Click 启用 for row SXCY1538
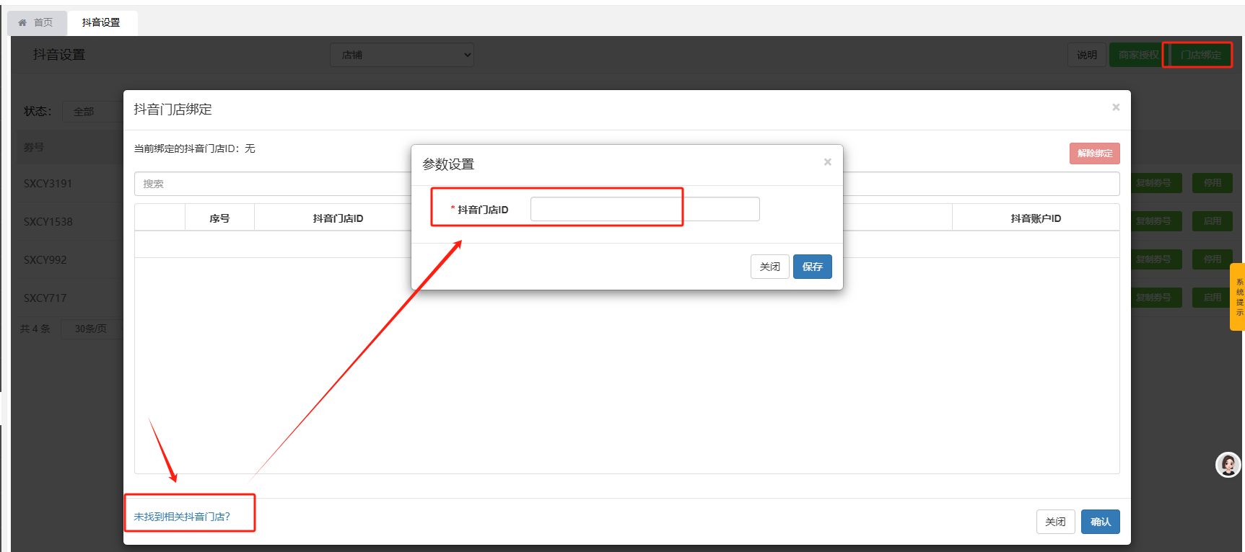 [1213, 221]
